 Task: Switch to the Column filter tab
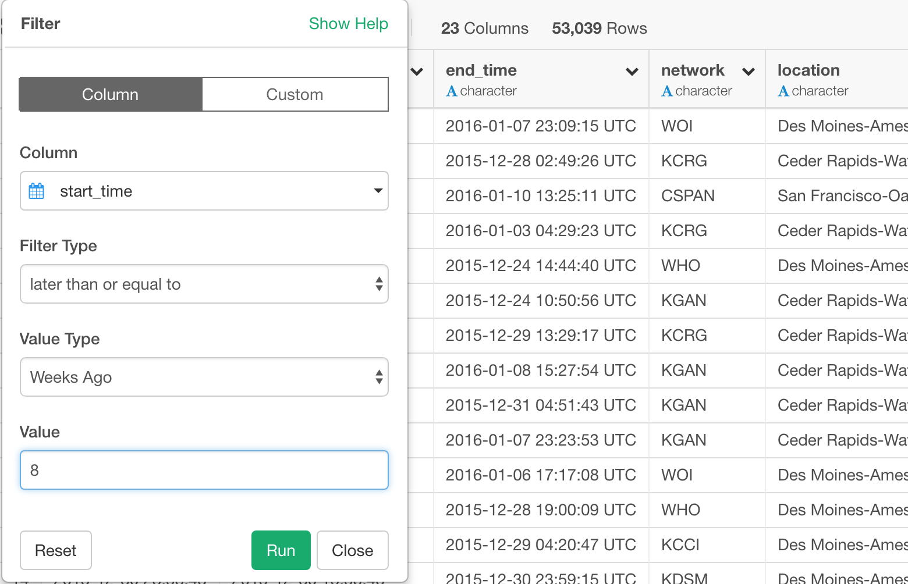tap(111, 94)
